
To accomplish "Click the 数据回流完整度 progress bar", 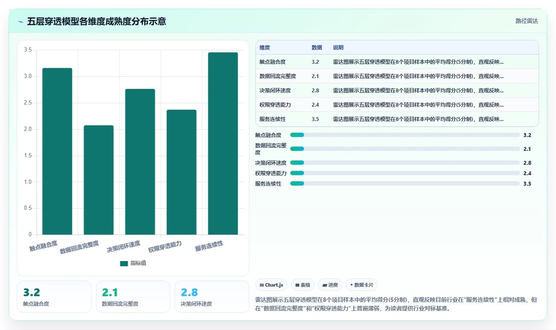I will [405, 149].
